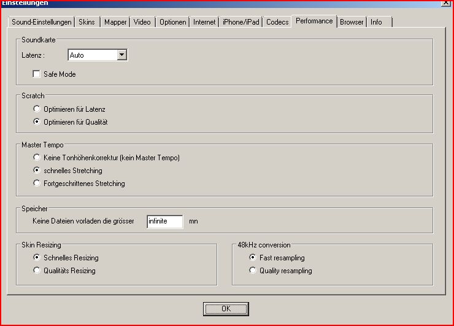This screenshot has width=454, height=326.
Task: Click the Keine Dateien vorladen label
Action: (83, 221)
